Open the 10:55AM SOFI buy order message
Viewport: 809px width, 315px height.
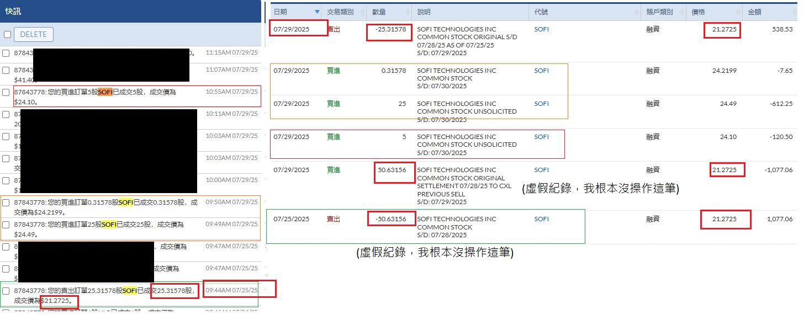click(x=105, y=96)
